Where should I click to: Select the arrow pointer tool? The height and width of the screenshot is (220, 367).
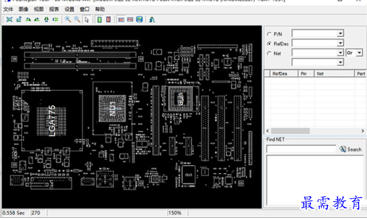coord(87,20)
